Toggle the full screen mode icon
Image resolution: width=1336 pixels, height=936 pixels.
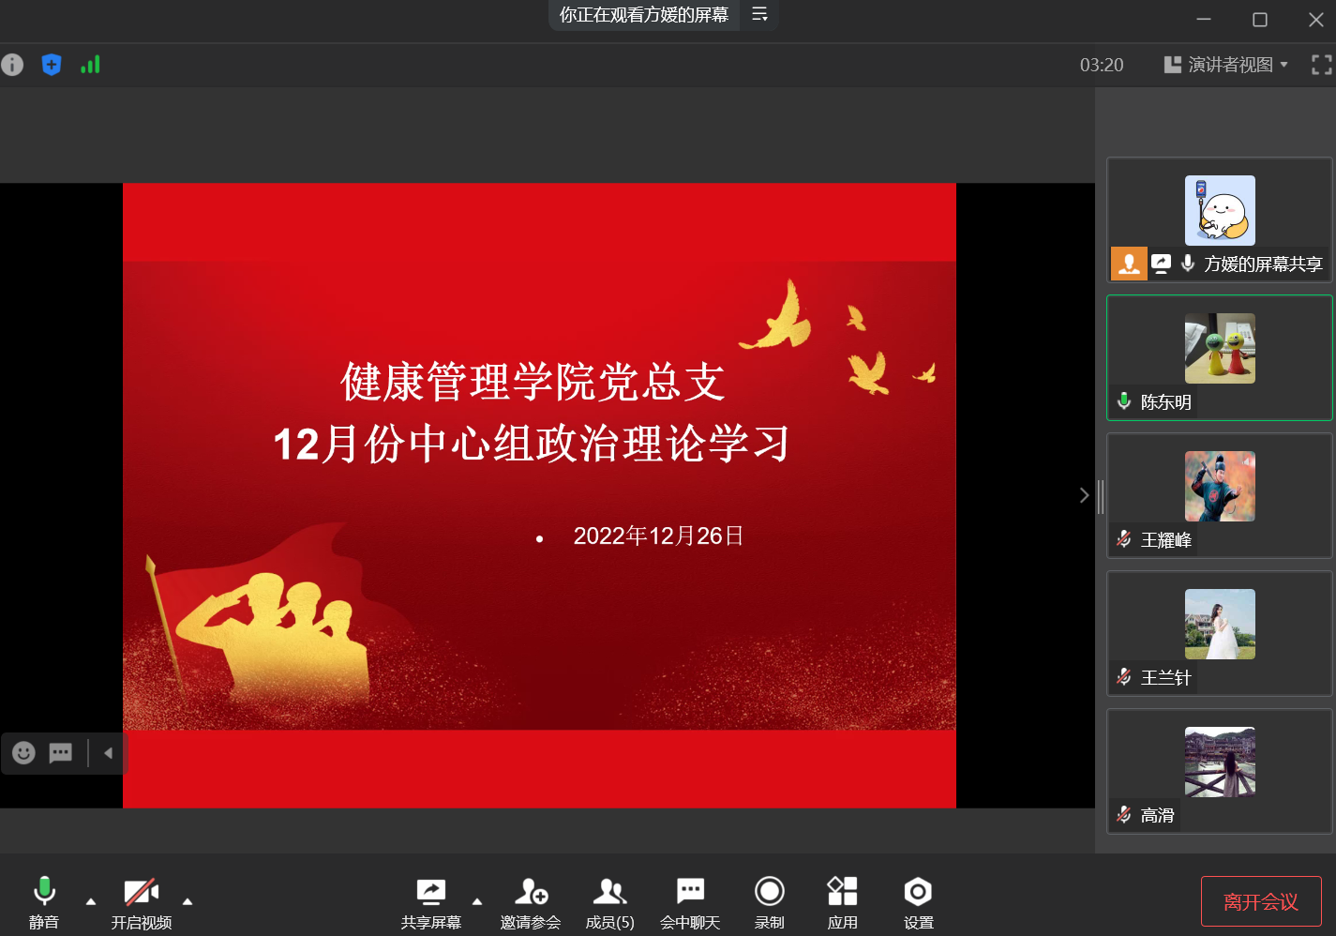(x=1321, y=65)
